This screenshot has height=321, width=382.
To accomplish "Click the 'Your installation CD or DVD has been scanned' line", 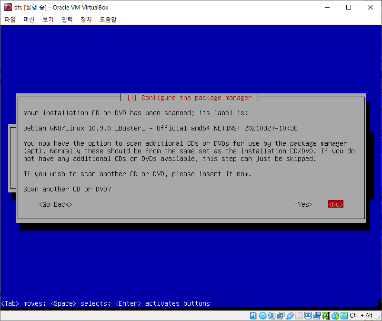I will (x=135, y=113).
